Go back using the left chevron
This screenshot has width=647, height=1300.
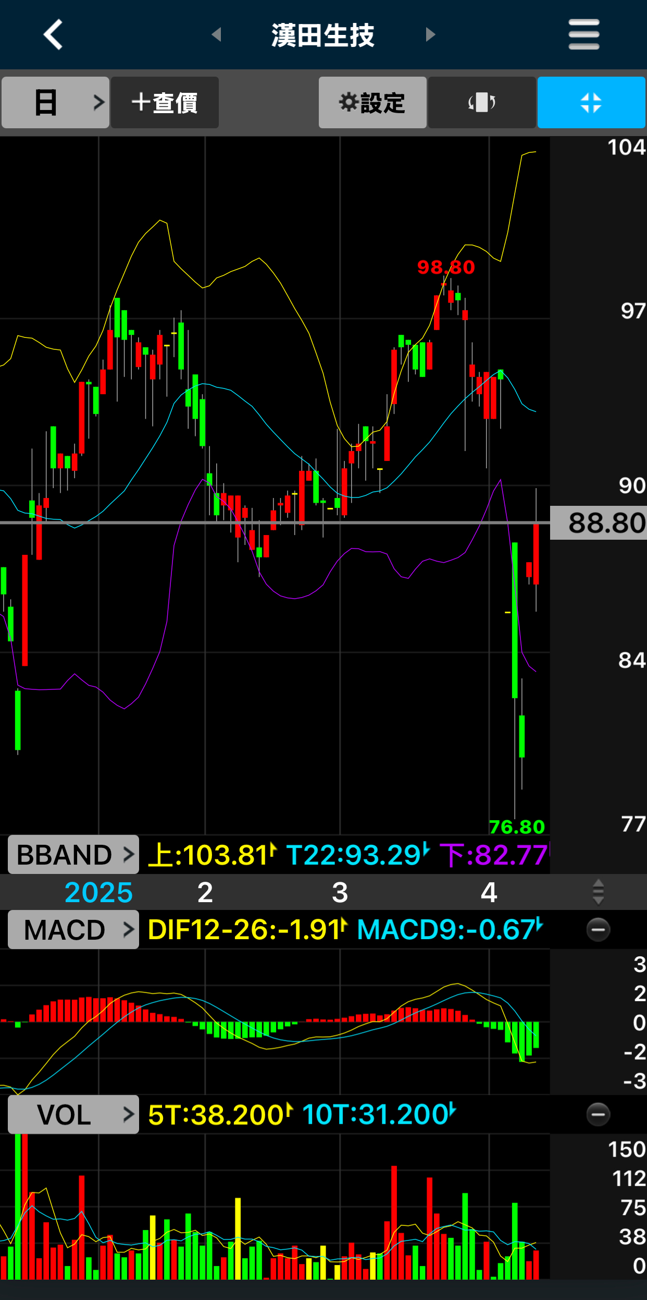[x=53, y=34]
